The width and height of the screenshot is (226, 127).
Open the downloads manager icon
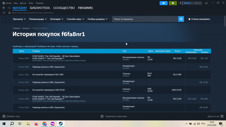[x=102, y=116]
